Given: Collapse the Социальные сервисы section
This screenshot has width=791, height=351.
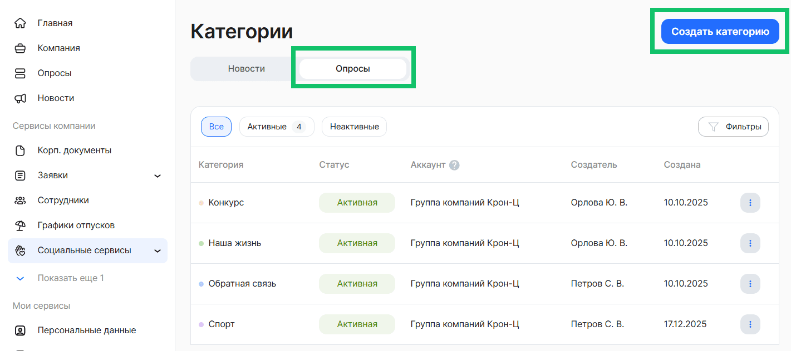Looking at the screenshot, I should pos(158,250).
